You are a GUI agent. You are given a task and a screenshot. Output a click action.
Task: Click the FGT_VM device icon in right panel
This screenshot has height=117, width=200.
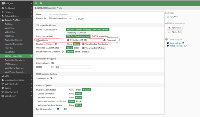coord(168,17)
